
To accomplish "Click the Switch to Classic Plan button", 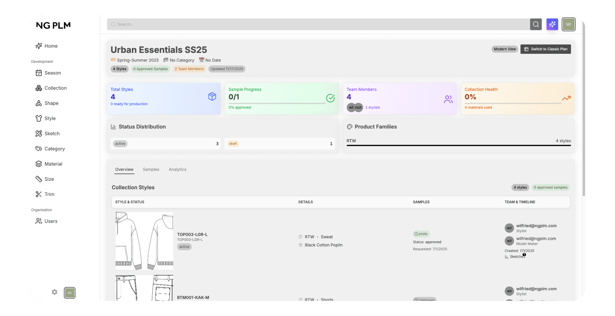I will (x=545, y=49).
